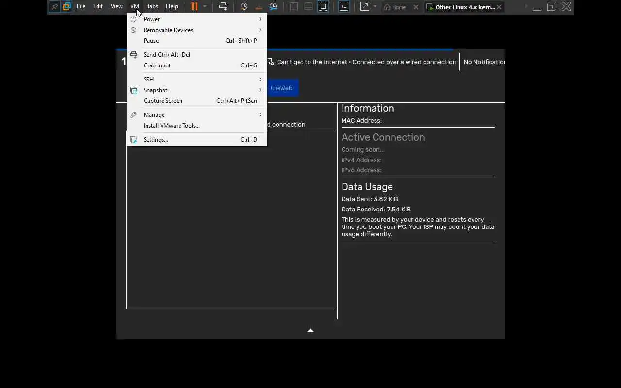This screenshot has width=621, height=388.
Task: Click the Information heading
Action: click(x=368, y=108)
